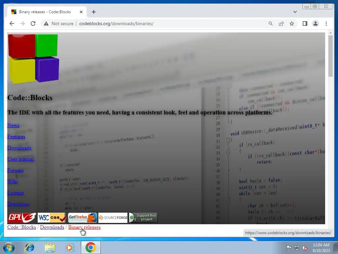Viewport: 338px width, 254px height.
Task: Open Windows Explorer folder in taskbar
Action: point(50,247)
